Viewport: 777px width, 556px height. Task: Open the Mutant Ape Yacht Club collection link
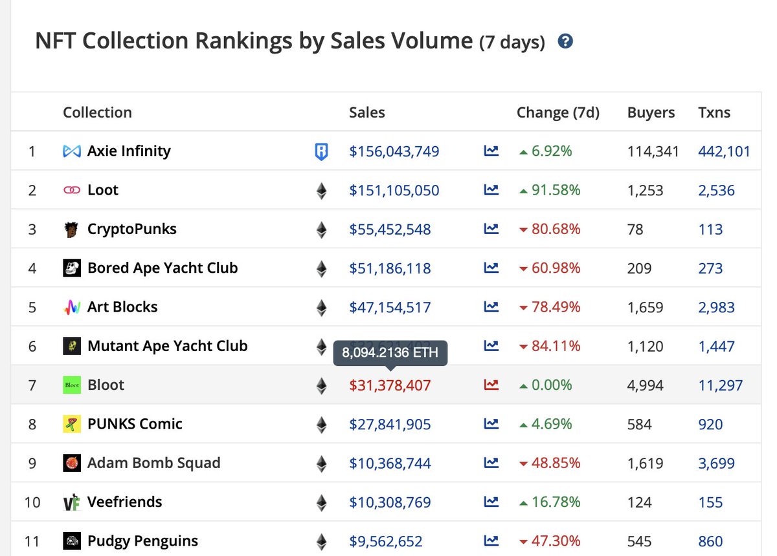[x=168, y=346]
